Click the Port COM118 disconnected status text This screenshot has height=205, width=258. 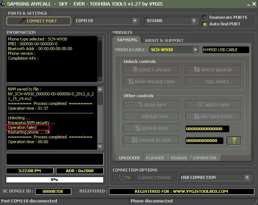(x=29, y=201)
